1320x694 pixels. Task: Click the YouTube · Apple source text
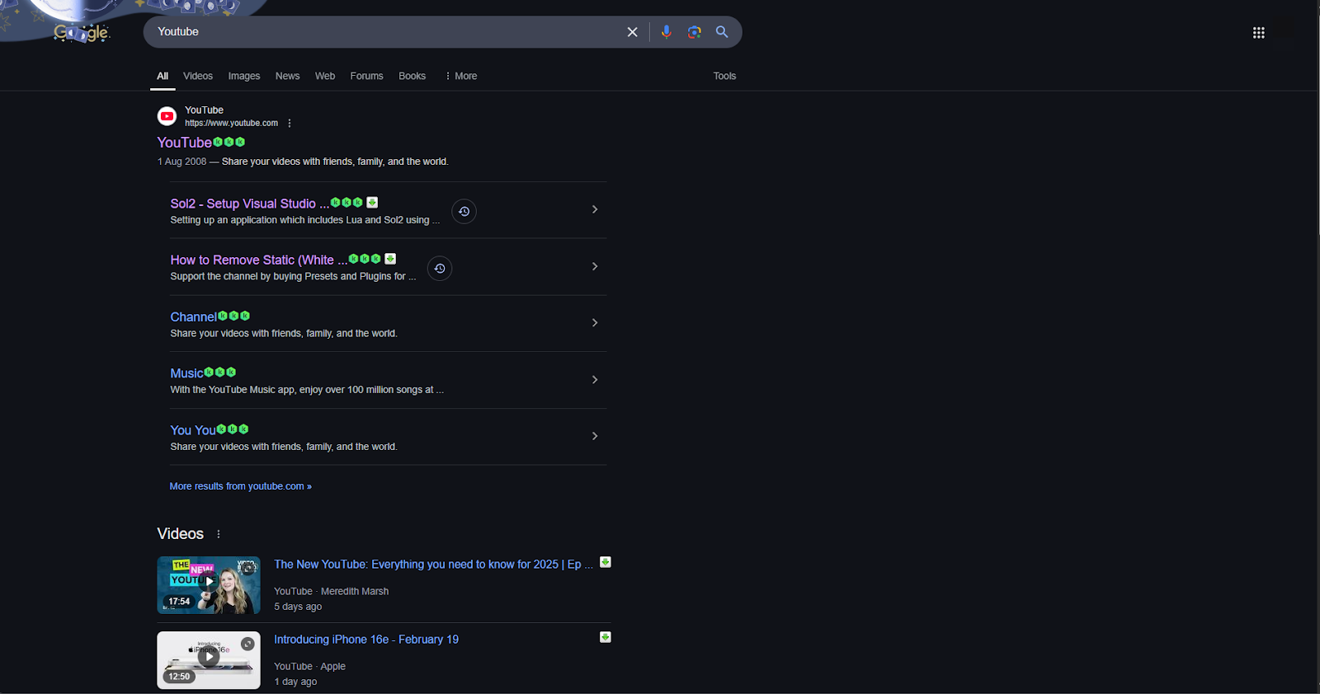click(x=309, y=666)
